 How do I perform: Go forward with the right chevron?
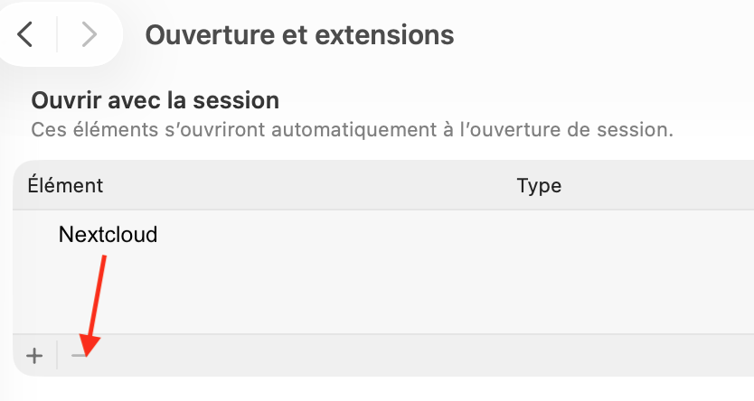88,34
